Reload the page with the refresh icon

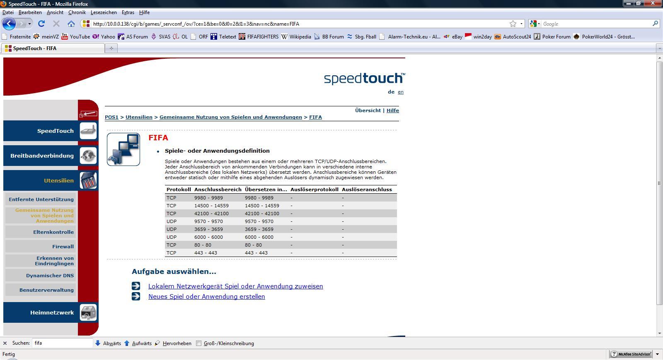point(41,24)
